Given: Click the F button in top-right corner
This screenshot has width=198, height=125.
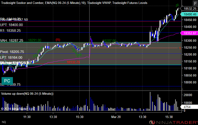Looking at the screenshot, I should point(195,3).
